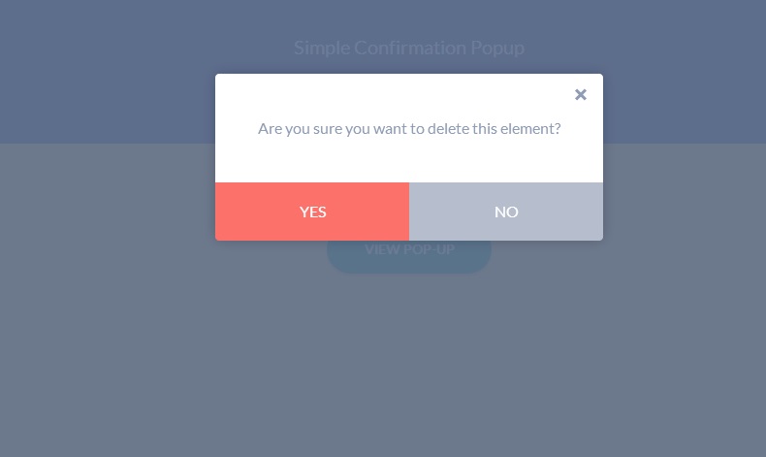Viewport: 766px width, 457px height.
Task: Hit the X in the popup's corner
Action: pyautogui.click(x=581, y=94)
